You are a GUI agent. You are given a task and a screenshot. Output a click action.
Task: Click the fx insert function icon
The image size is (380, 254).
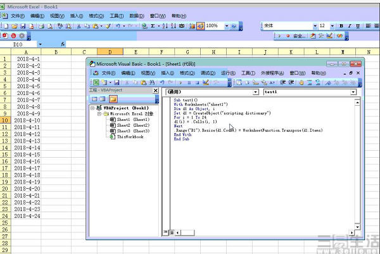pos(63,45)
